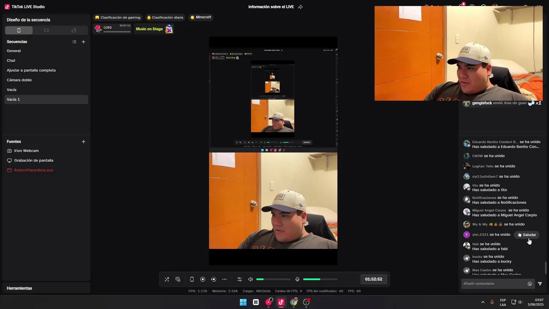Click the tray microphone-in-use icon

[492, 302]
